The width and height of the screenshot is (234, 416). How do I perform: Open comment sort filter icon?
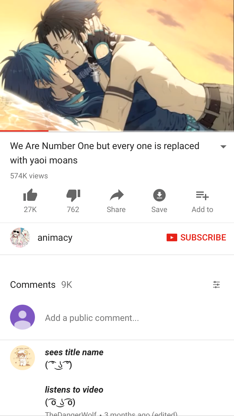[x=216, y=284]
